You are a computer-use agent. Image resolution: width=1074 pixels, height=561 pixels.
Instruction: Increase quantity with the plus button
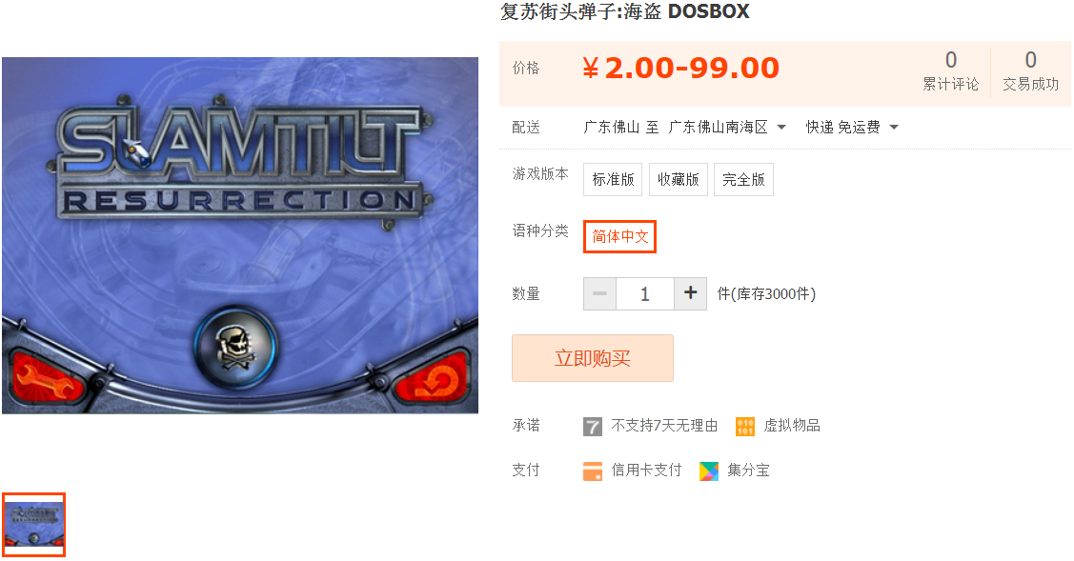[x=690, y=294]
